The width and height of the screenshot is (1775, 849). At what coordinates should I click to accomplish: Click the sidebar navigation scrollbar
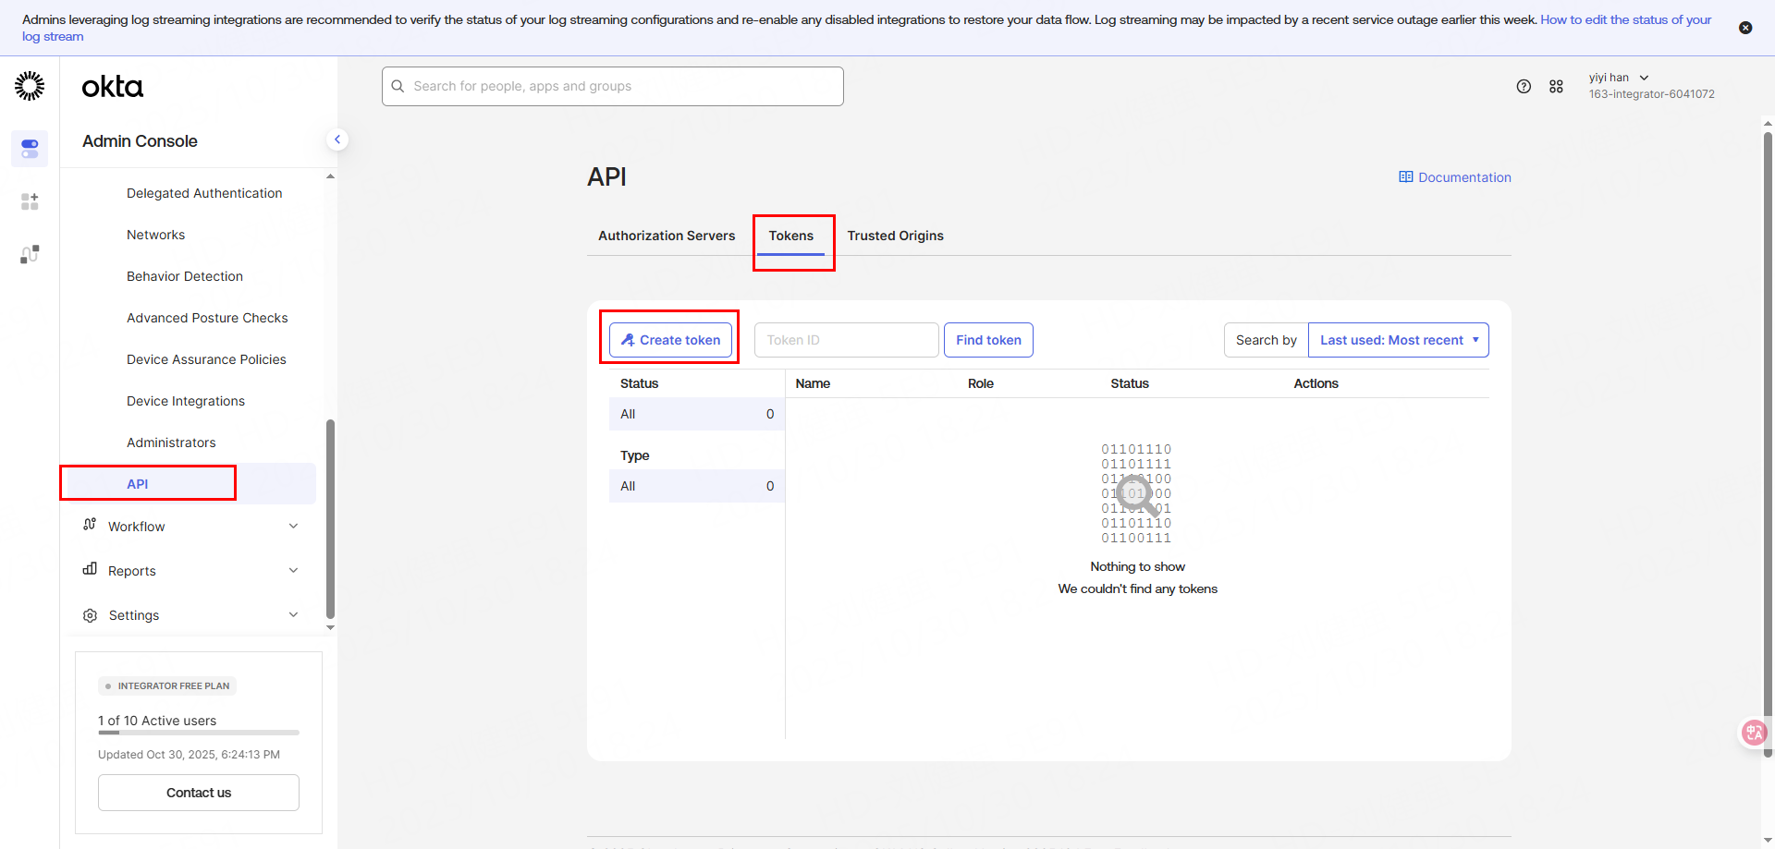tap(330, 517)
